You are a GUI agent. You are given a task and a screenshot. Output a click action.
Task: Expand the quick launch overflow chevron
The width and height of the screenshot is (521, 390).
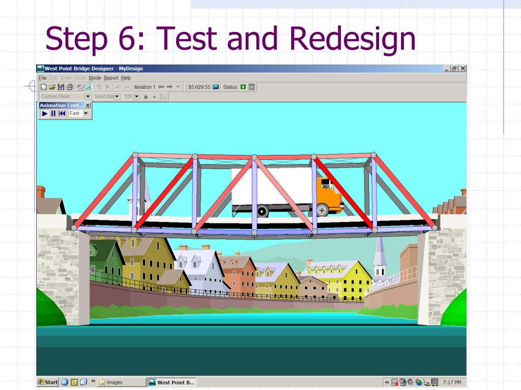(93, 381)
